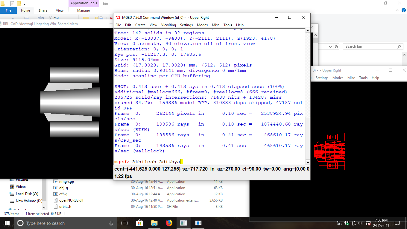Open Task View from taskbar
This screenshot has height=229, width=407.
[124, 223]
